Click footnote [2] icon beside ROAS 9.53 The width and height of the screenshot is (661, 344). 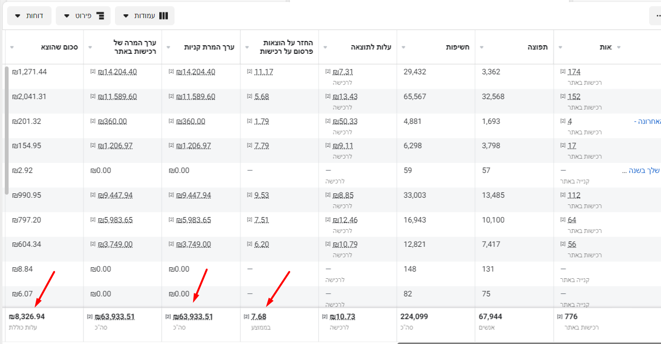click(249, 195)
